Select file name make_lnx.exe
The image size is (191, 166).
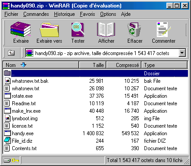pos(26,111)
